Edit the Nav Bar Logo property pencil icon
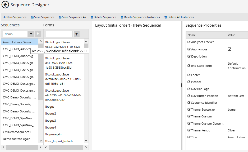 pyautogui.click(x=189, y=89)
